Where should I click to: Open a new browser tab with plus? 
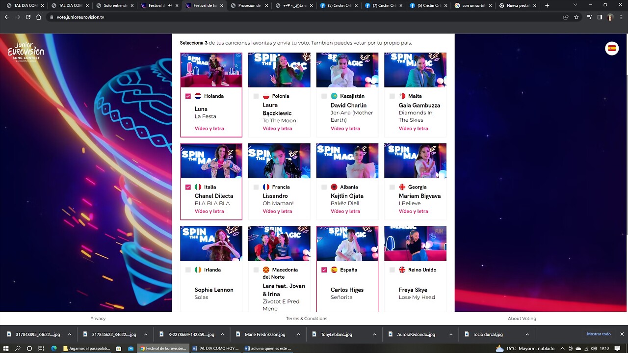(547, 5)
